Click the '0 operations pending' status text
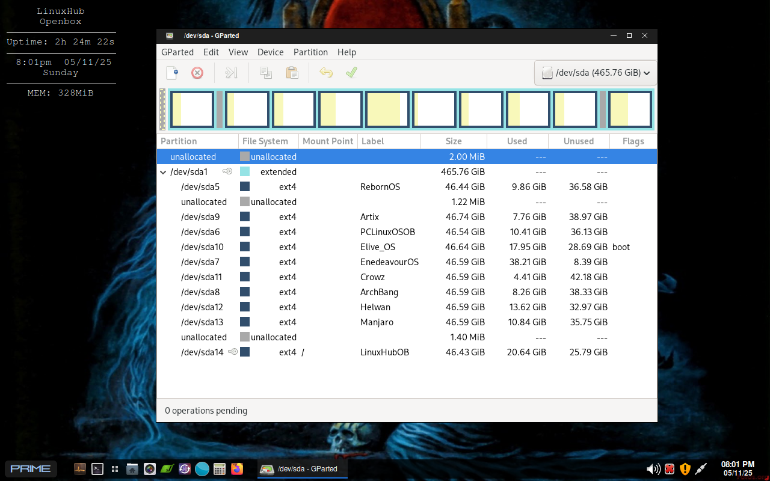770x481 pixels. coord(206,411)
